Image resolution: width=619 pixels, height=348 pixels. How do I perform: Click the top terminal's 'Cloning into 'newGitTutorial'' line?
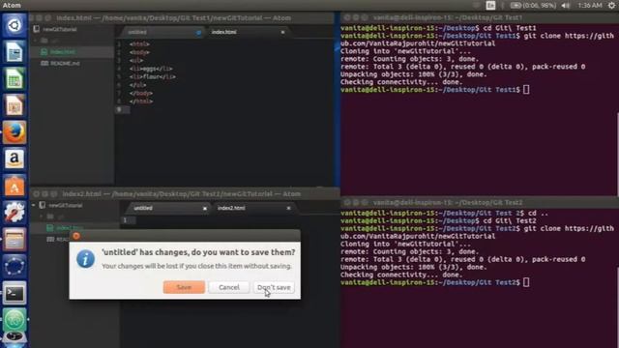click(405, 51)
